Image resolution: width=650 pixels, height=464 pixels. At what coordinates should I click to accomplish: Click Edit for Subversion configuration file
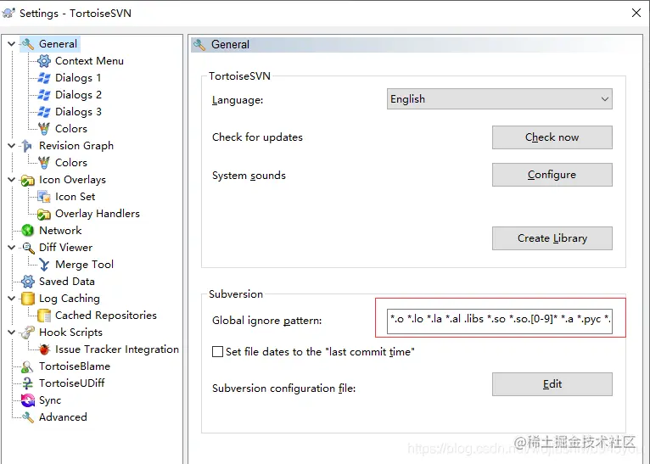click(552, 384)
